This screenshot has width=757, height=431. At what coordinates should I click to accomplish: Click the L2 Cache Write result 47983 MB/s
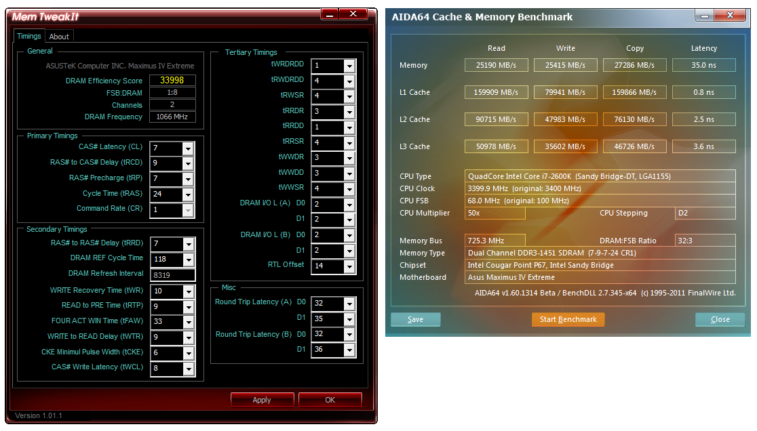[x=565, y=119]
